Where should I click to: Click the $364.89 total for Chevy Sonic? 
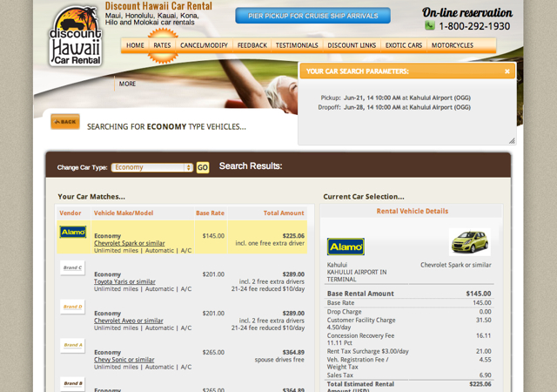(x=293, y=352)
